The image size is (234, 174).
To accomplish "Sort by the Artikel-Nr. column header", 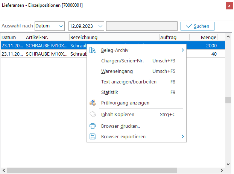I will point(47,37).
